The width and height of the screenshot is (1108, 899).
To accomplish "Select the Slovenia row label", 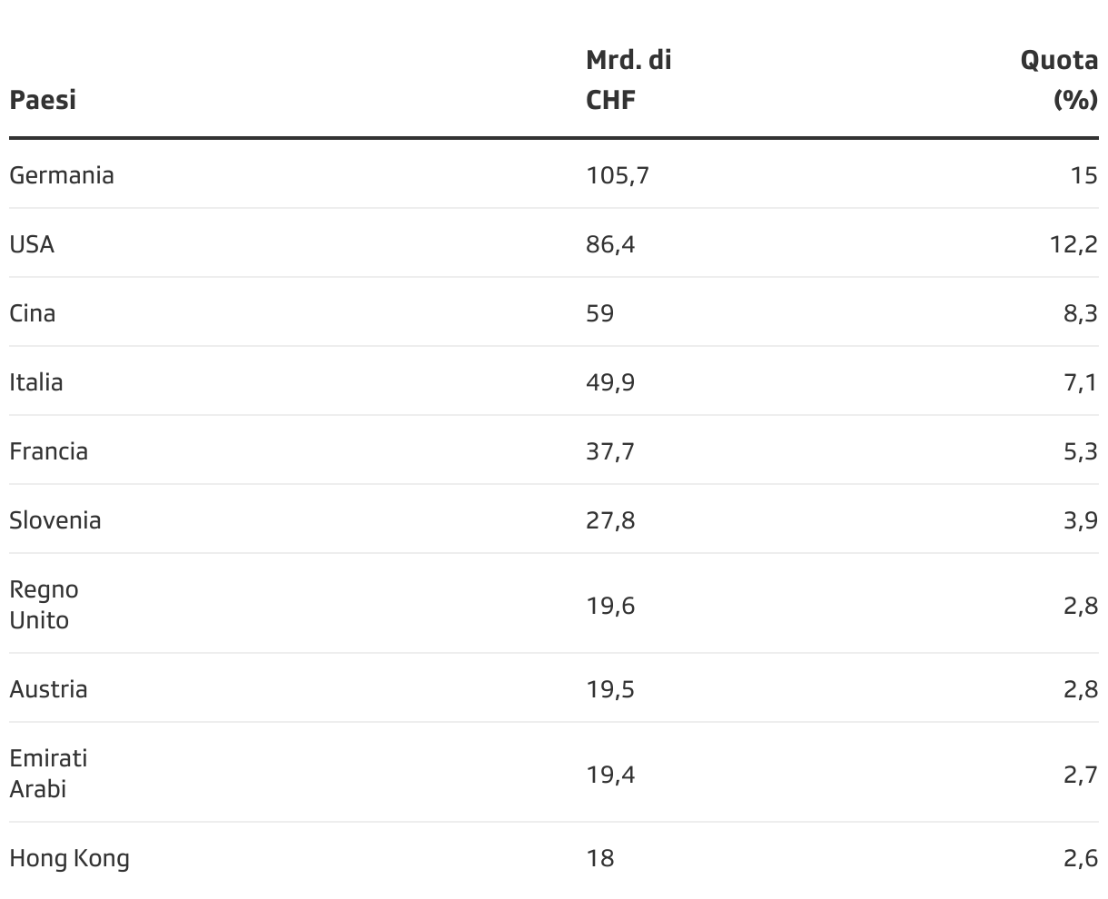I will tap(55, 519).
